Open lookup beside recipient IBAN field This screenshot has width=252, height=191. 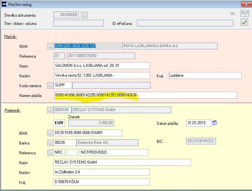[50, 133]
